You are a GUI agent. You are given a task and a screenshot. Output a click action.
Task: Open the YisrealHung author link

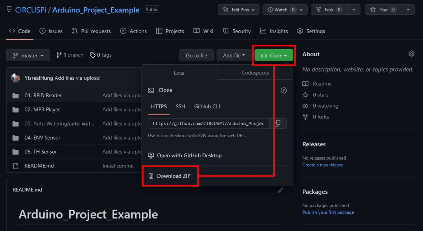39,78
